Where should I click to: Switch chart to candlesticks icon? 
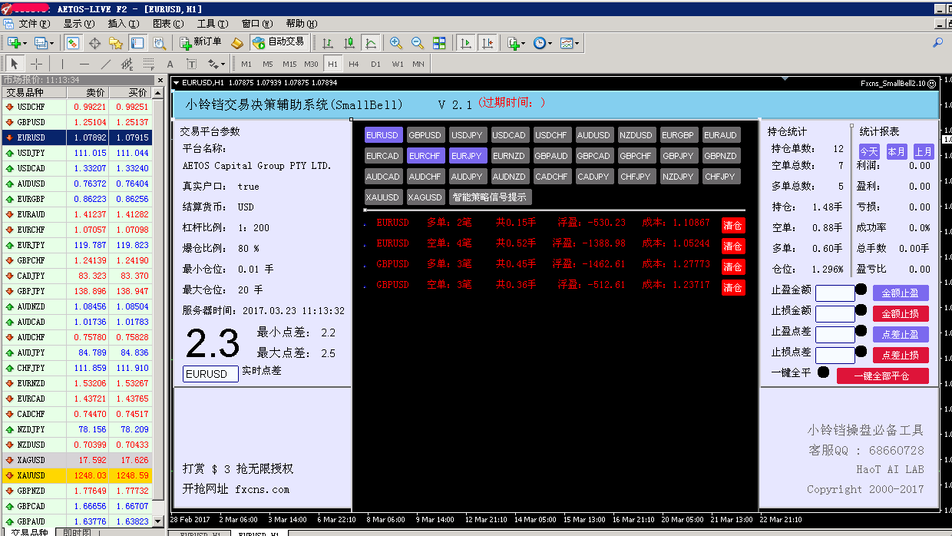tap(349, 43)
